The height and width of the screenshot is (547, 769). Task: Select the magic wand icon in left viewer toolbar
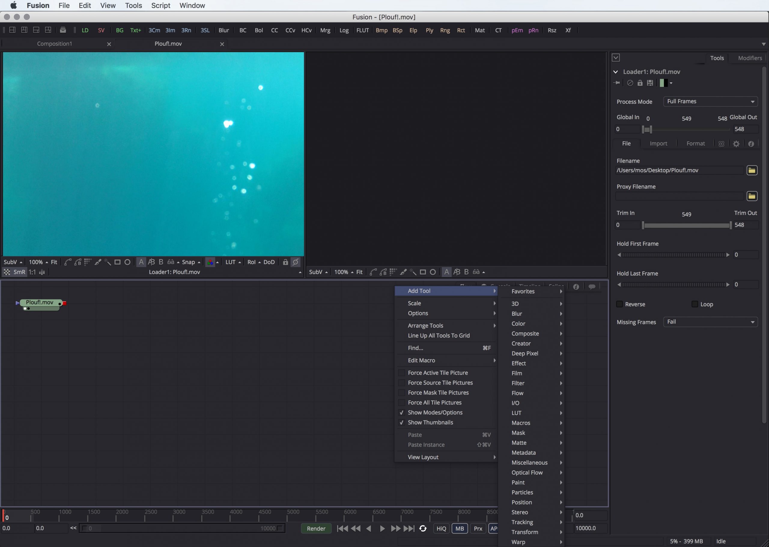pyautogui.click(x=108, y=262)
